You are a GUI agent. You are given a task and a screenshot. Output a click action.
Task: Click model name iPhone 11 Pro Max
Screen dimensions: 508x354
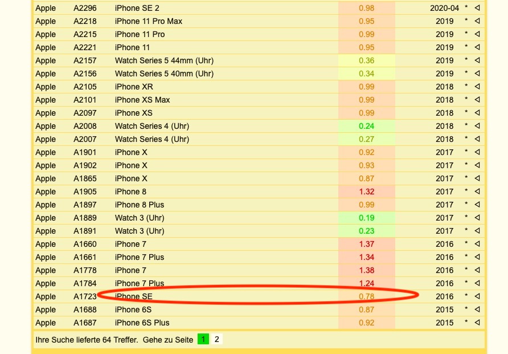click(x=149, y=21)
